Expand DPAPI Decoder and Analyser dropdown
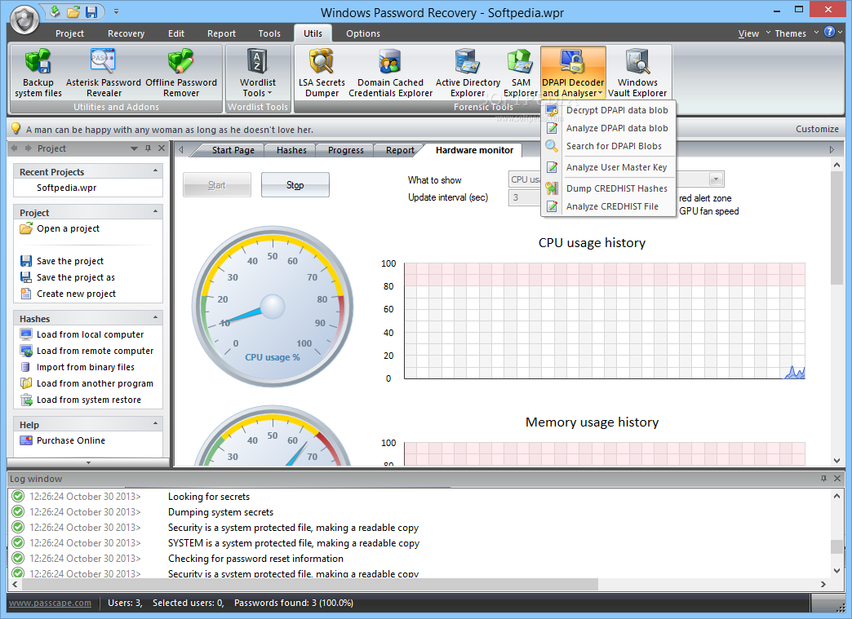Image resolution: width=852 pixels, height=619 pixels. [x=573, y=73]
